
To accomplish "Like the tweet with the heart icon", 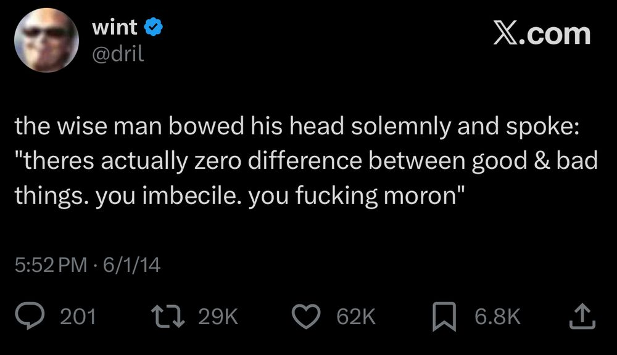I will [305, 317].
